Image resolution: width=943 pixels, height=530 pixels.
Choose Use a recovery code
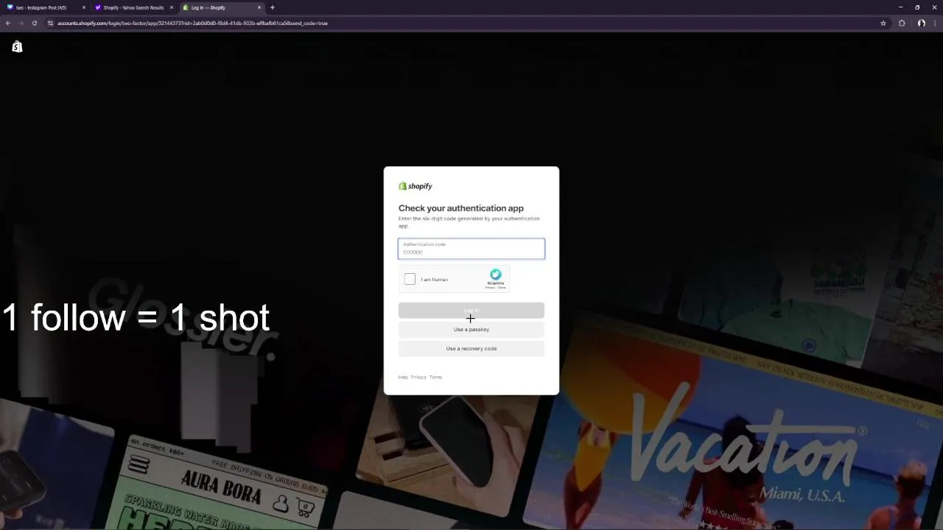click(471, 348)
